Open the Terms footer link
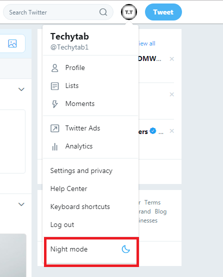Viewport: 223px width, 277px height. 152,202
